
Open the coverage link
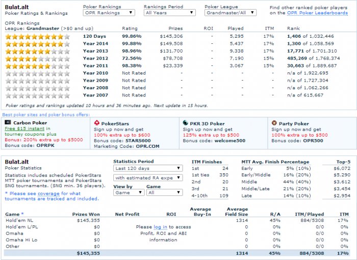coord(48,194)
